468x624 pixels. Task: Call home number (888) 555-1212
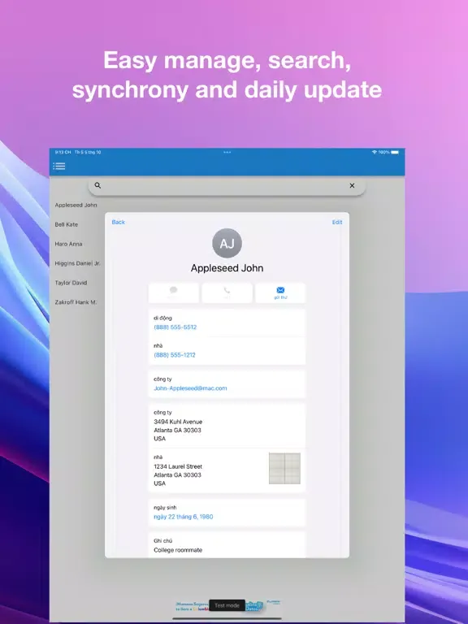point(175,355)
